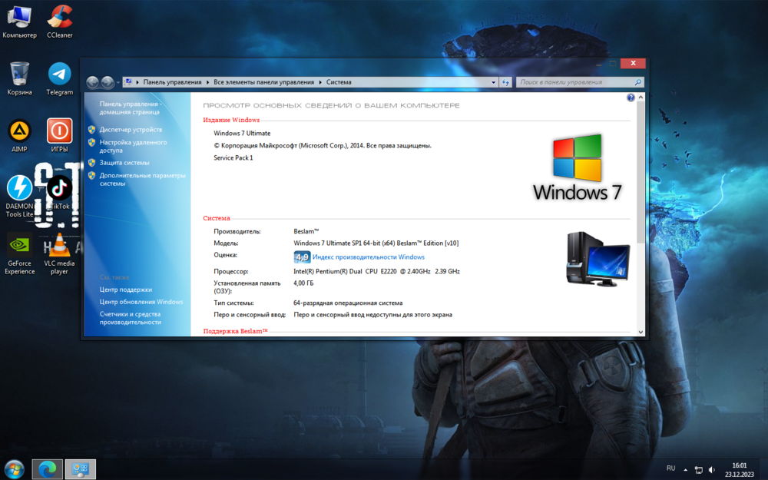
Task: Open the network tray icon
Action: click(x=698, y=470)
